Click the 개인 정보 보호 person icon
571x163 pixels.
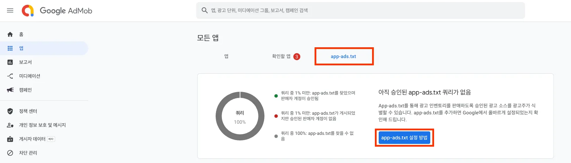point(10,125)
